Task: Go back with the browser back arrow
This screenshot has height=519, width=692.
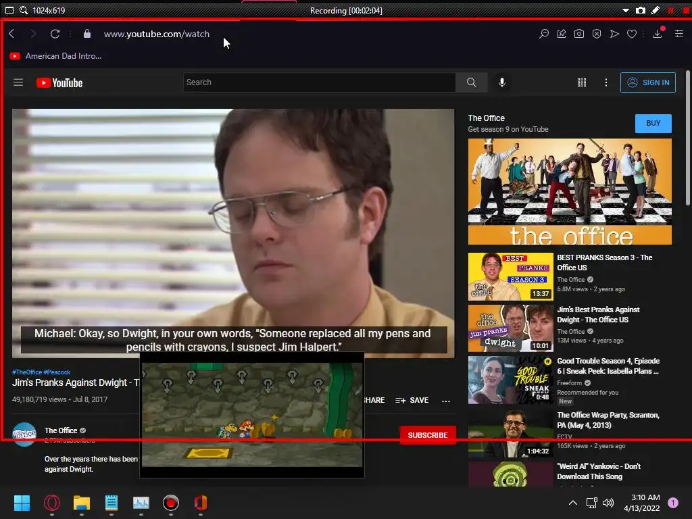Action: 12,34
